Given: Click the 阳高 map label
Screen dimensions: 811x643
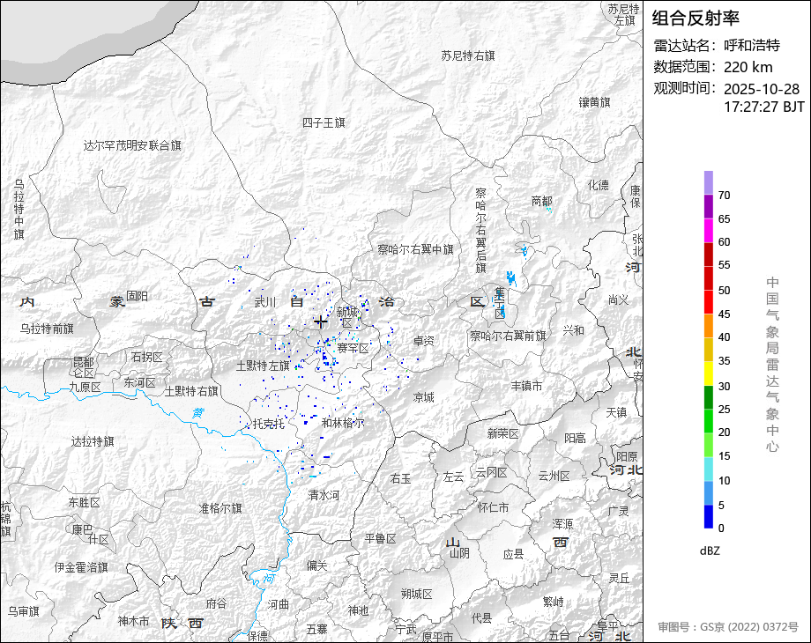Looking at the screenshot, I should tap(575, 439).
